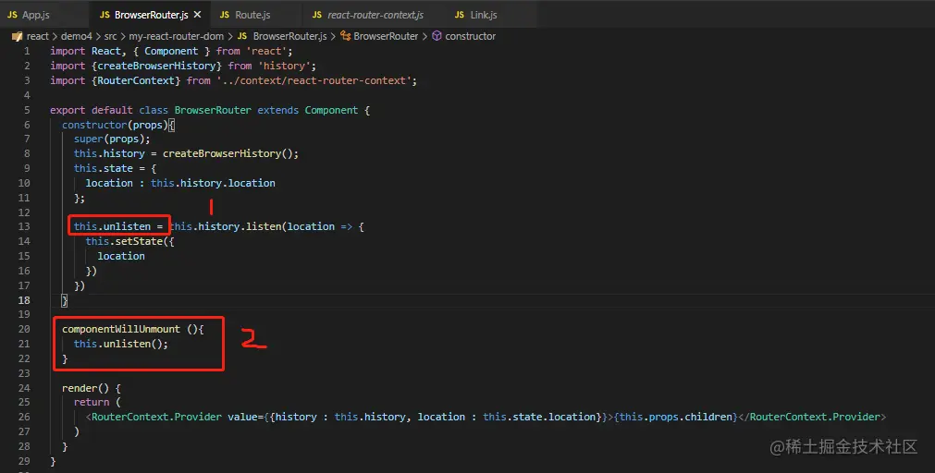
Task: Click the opening RouterContext.Provider tag
Action: tap(156, 417)
